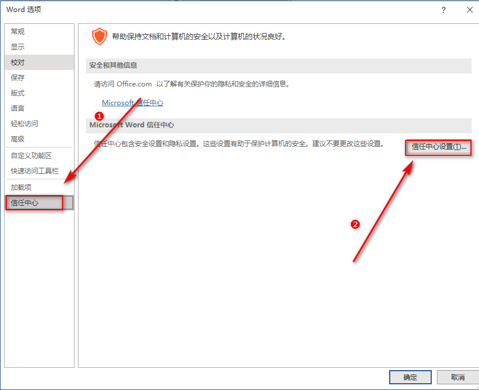Select 显示 in the sidebar

[39, 47]
